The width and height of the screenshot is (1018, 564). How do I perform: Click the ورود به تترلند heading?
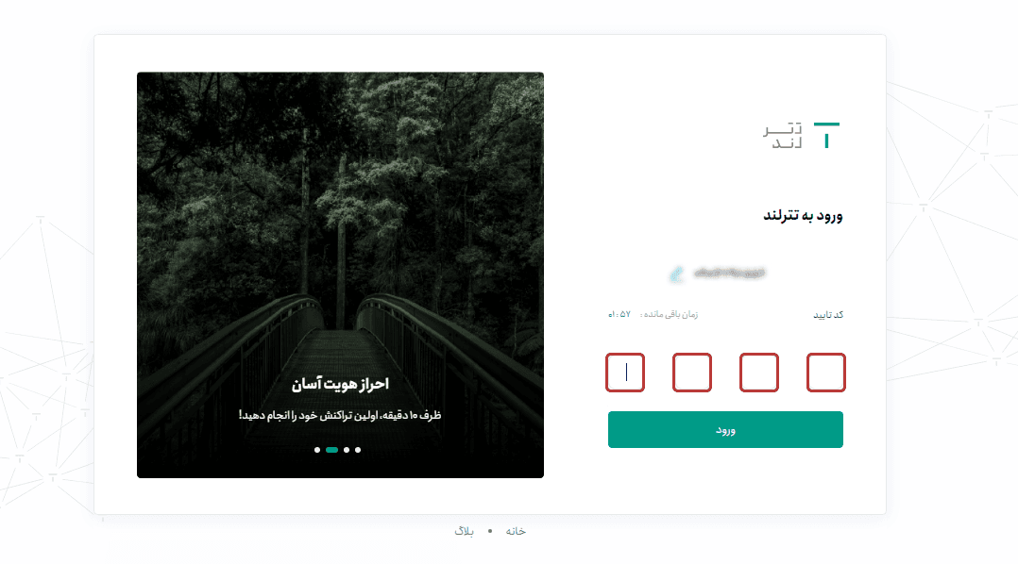803,216
